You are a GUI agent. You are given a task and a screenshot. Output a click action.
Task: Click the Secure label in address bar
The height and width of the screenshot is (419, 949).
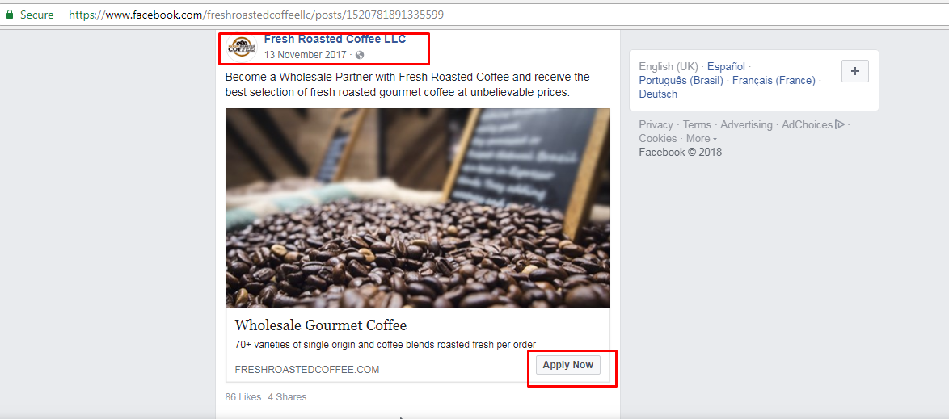37,15
